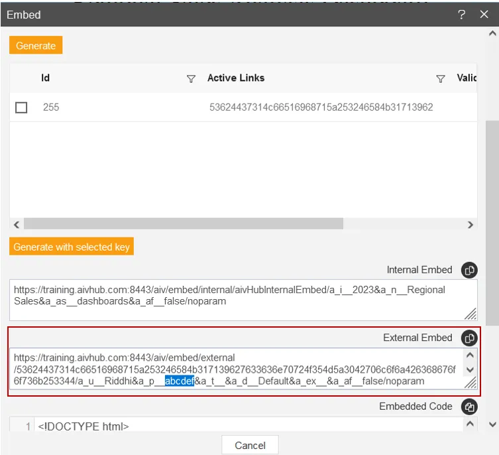Click the dialog's vertical scrollbar thumb

click(x=492, y=223)
